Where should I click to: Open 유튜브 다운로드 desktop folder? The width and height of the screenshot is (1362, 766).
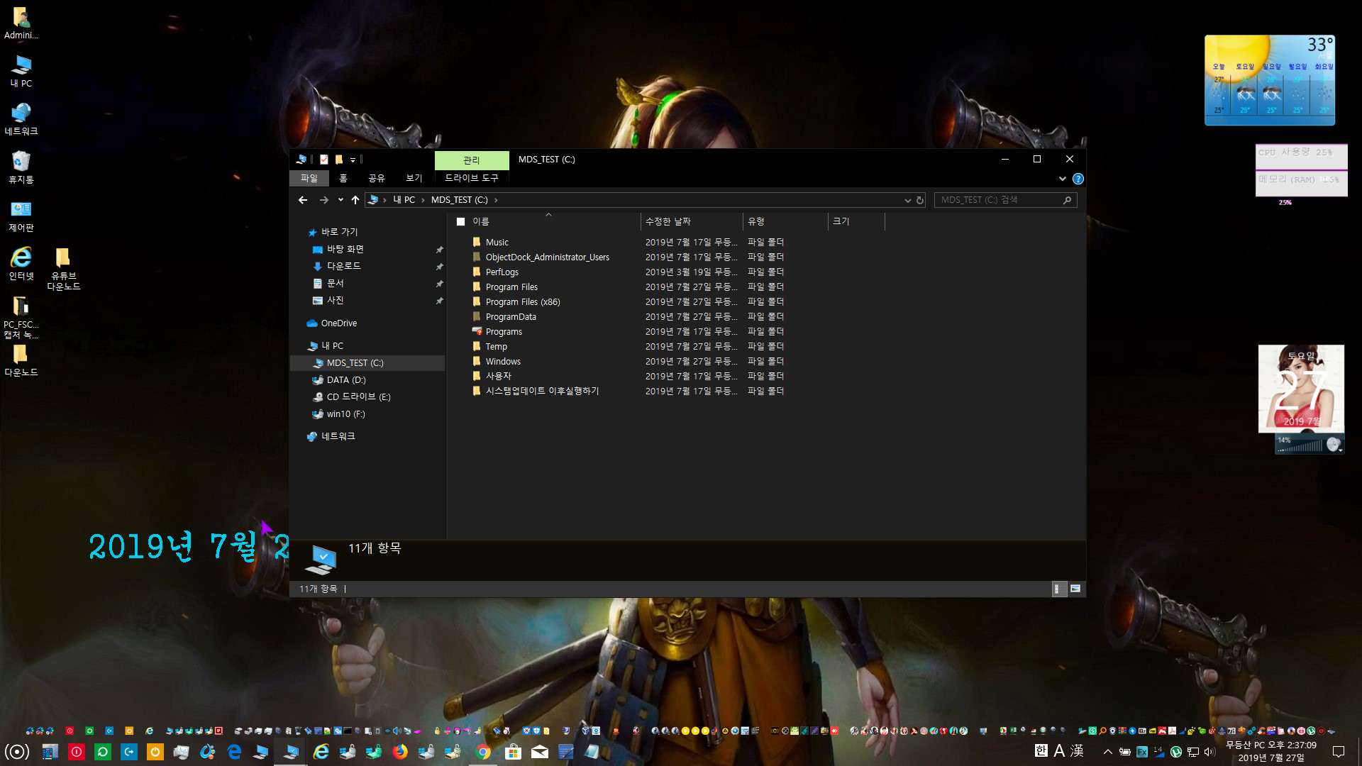point(63,269)
